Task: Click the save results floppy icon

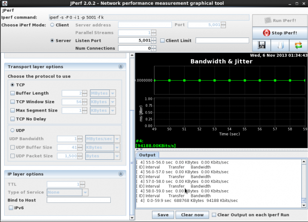Action: [x=261, y=45]
